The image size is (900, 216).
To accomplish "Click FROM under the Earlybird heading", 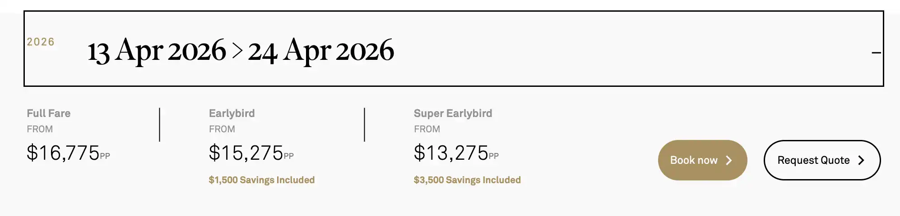I will [x=222, y=129].
